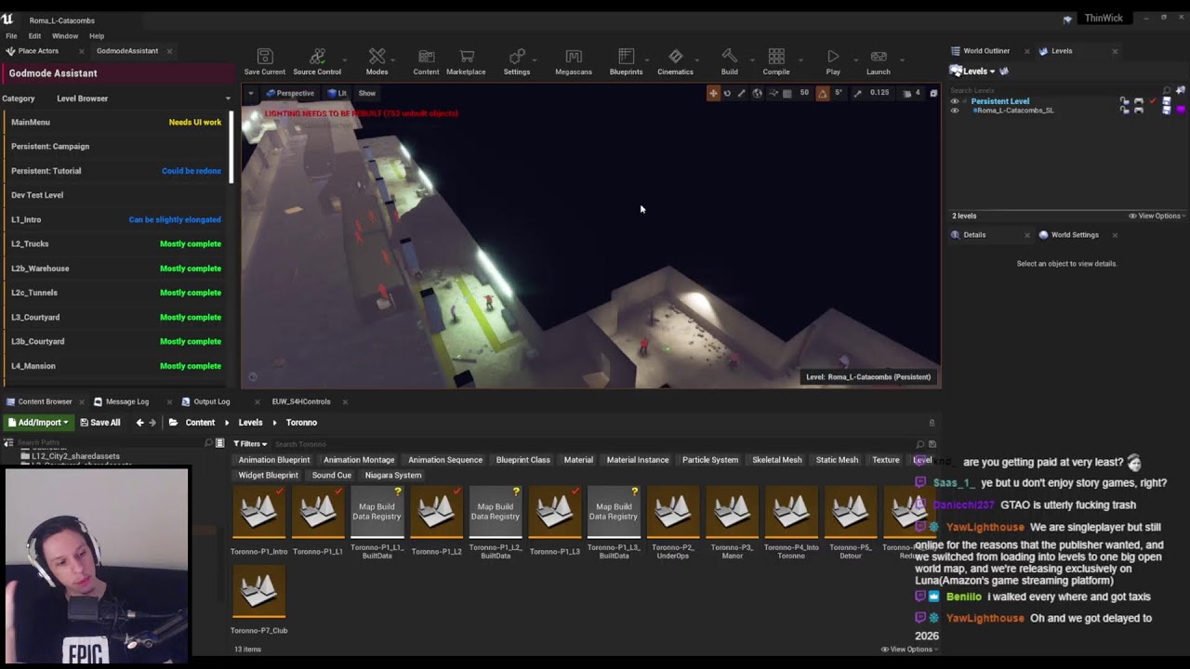Switch to the Place Actors tab
1190x669 pixels.
(x=38, y=51)
